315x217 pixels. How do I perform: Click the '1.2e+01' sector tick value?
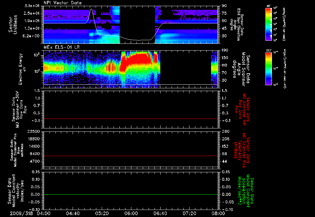pyautogui.click(x=32, y=29)
